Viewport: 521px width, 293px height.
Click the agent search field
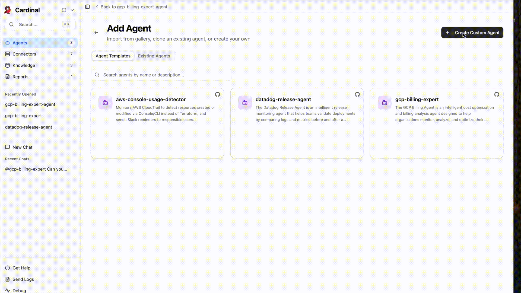click(x=161, y=75)
